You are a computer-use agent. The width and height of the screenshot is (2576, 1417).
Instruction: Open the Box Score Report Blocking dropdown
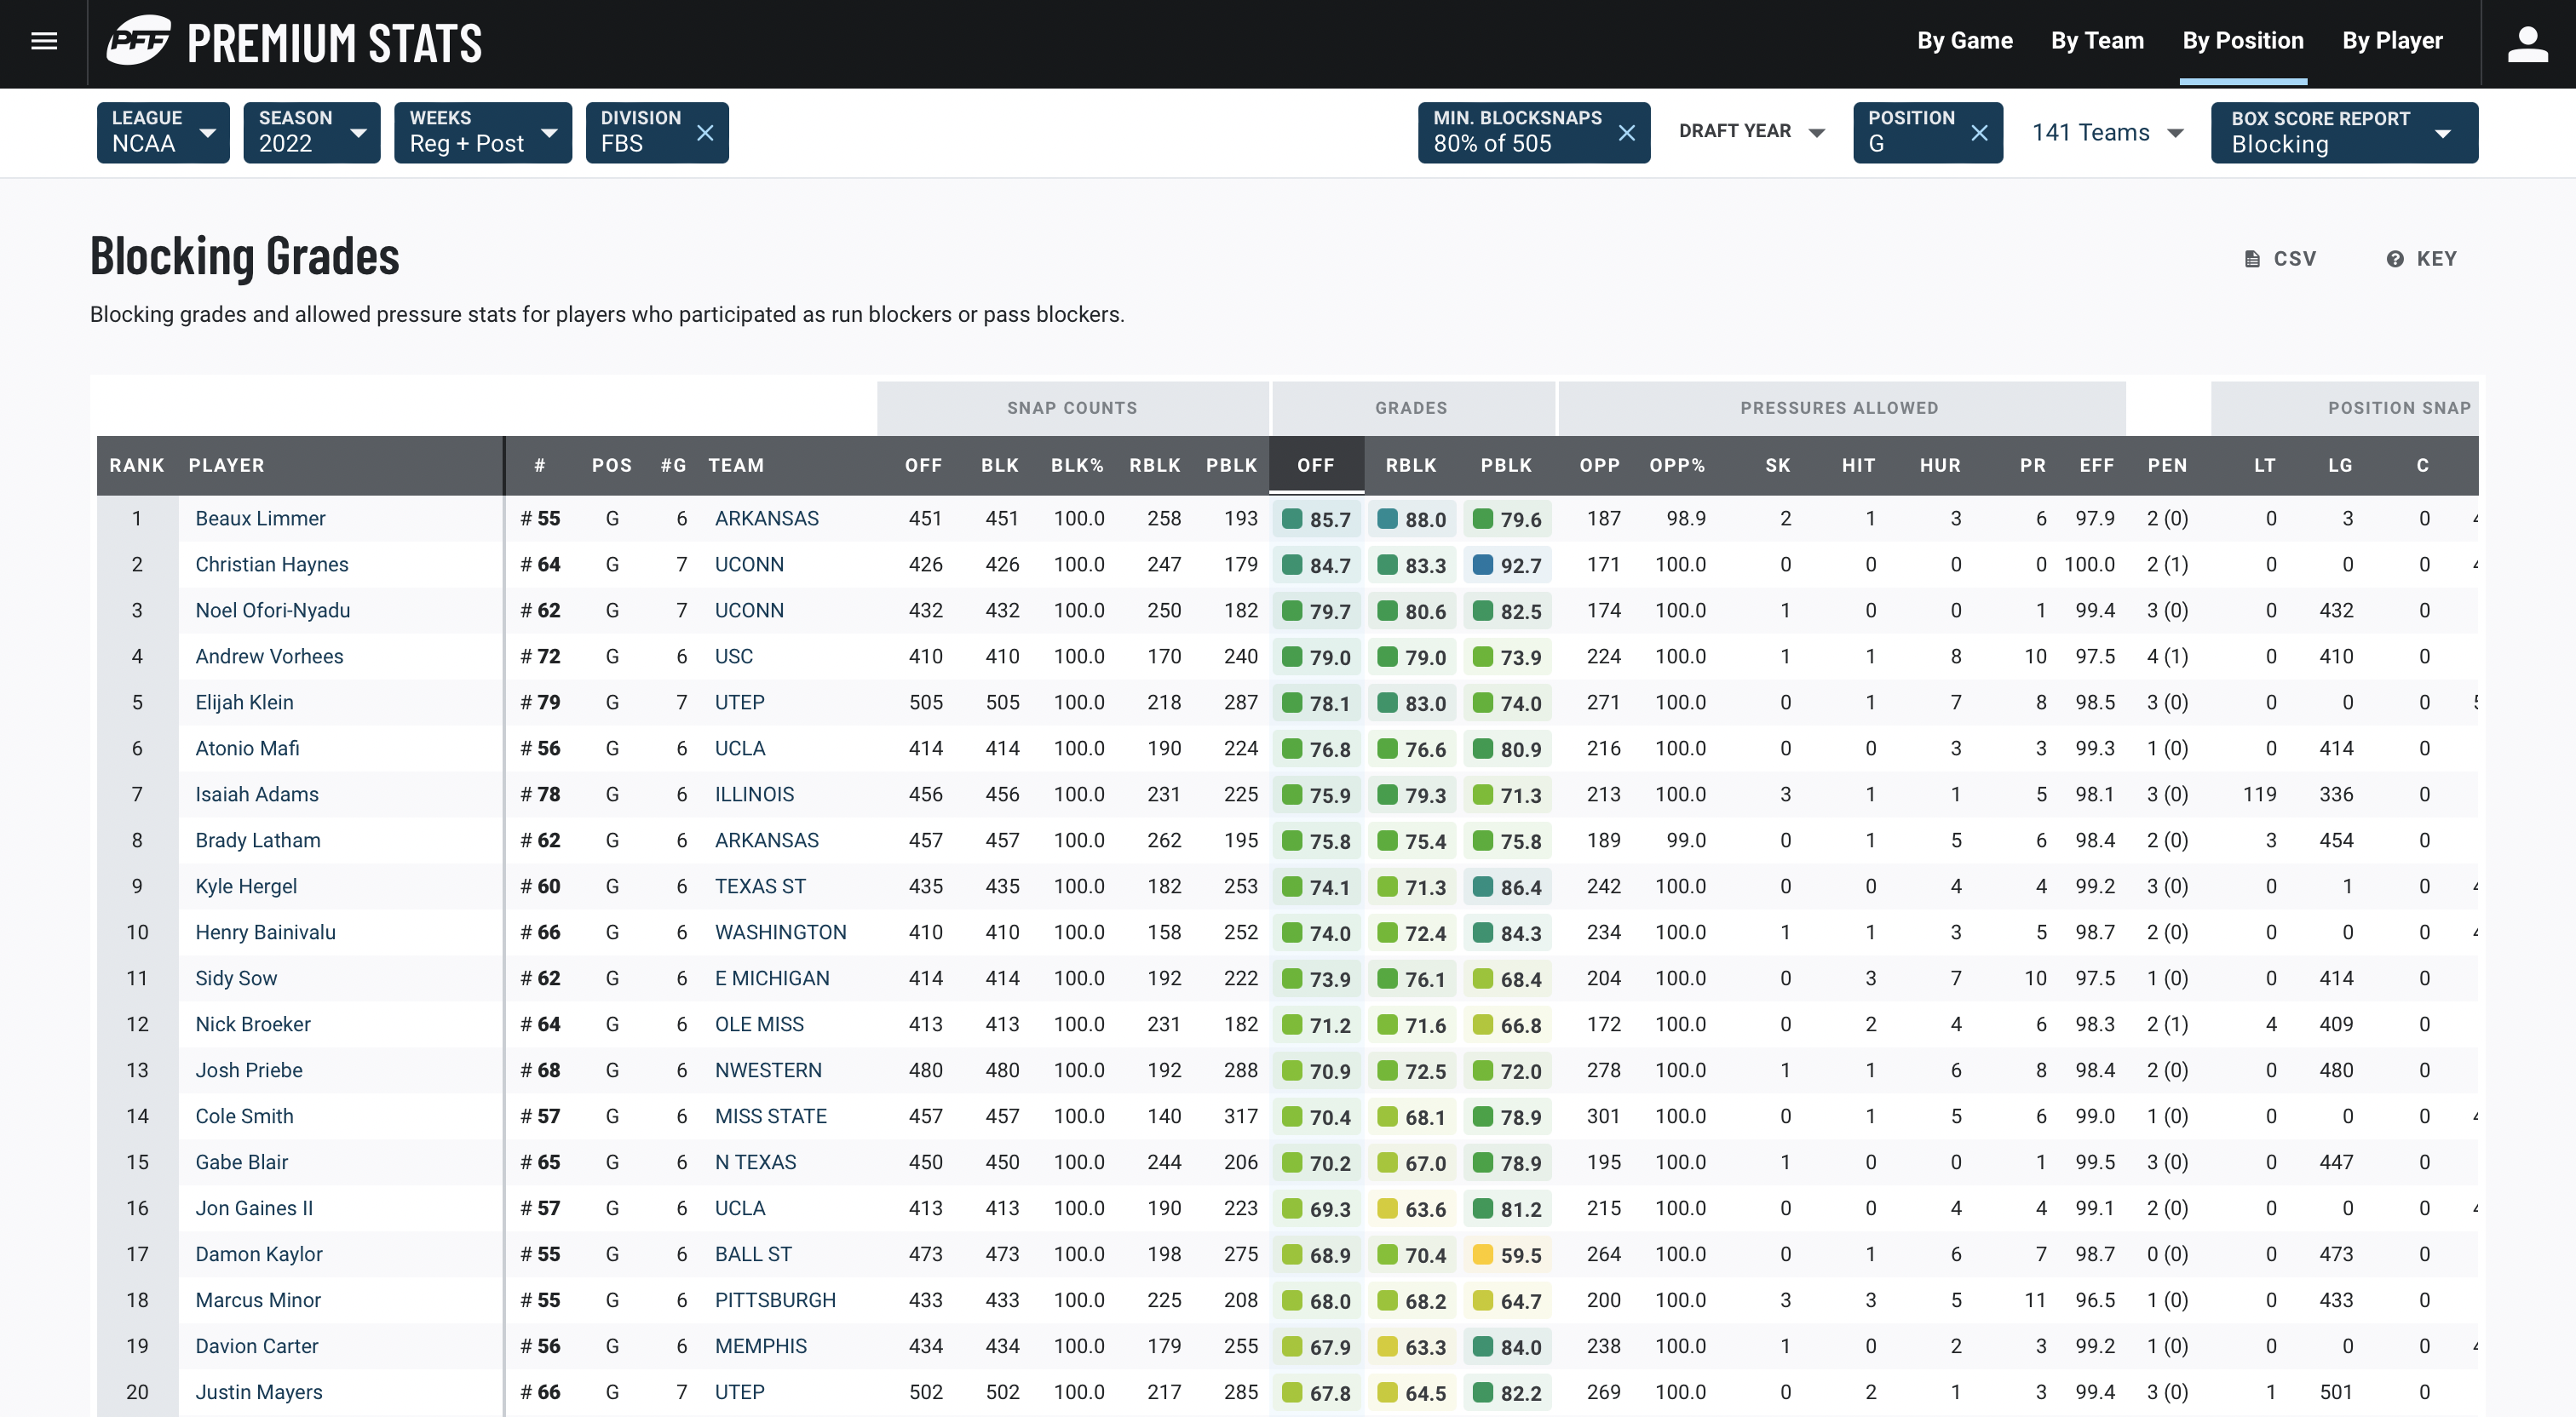pos(2344,132)
